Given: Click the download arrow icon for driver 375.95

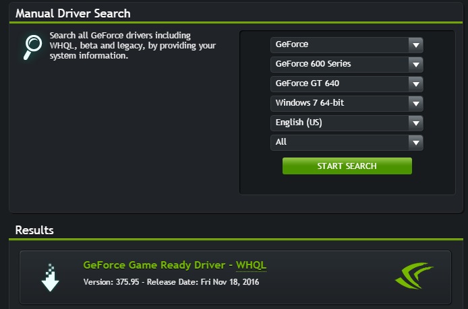Looking at the screenshot, I should pyautogui.click(x=50, y=277).
